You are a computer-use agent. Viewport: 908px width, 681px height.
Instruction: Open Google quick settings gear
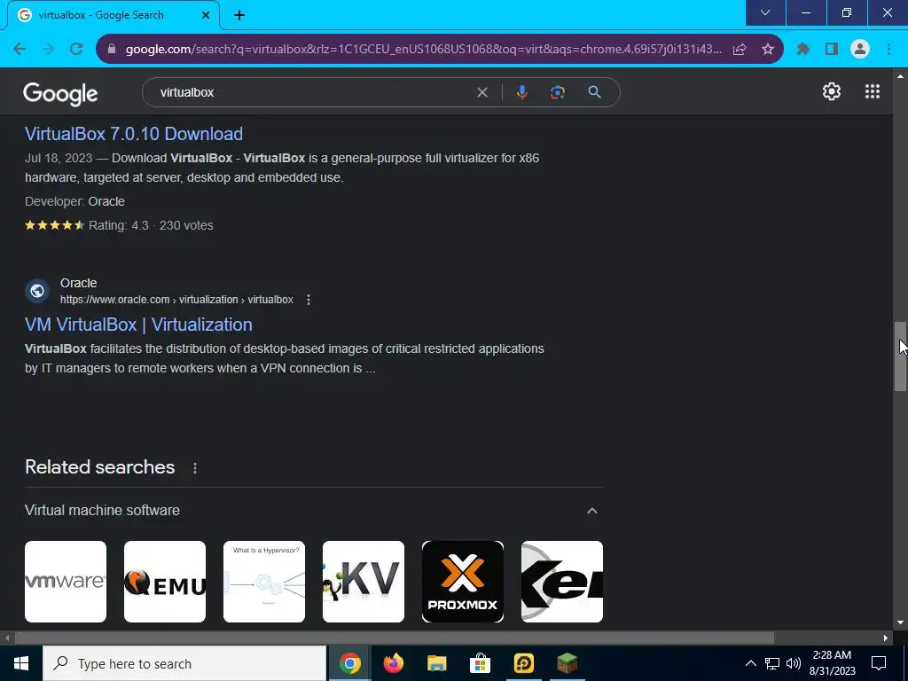[832, 91]
